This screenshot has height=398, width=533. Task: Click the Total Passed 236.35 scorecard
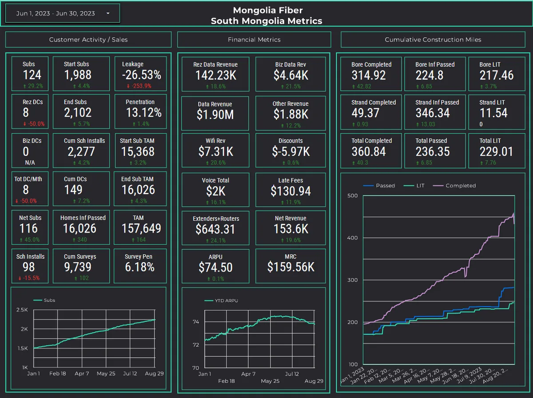435,151
